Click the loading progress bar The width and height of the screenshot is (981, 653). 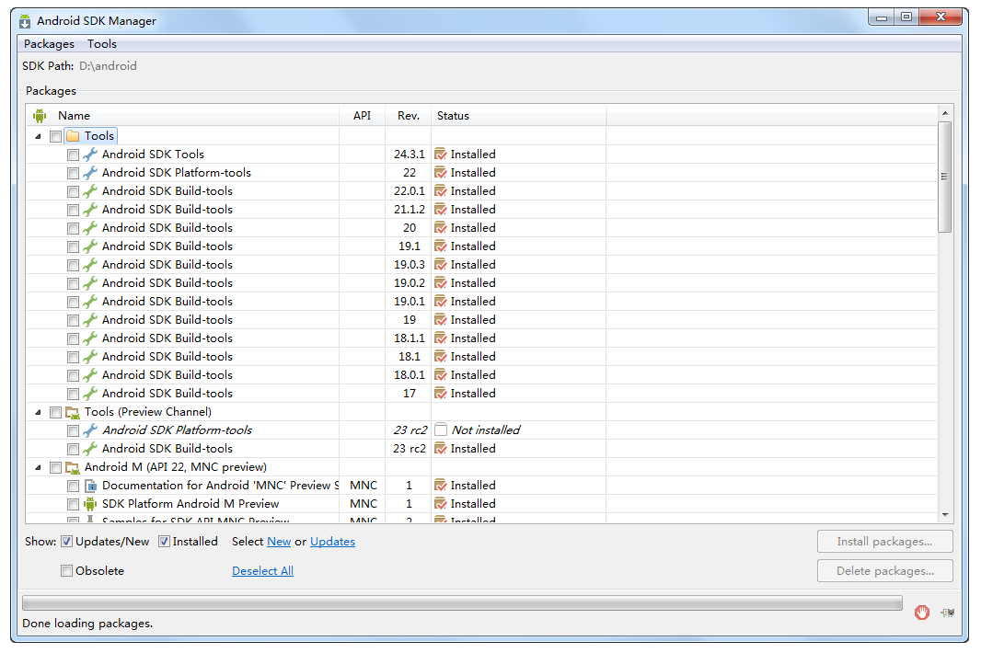462,603
